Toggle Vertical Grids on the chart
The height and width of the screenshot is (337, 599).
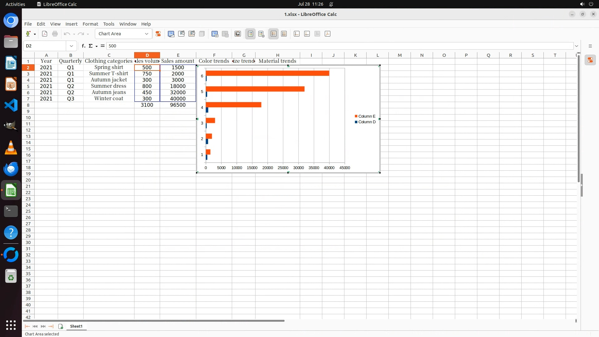(284, 34)
